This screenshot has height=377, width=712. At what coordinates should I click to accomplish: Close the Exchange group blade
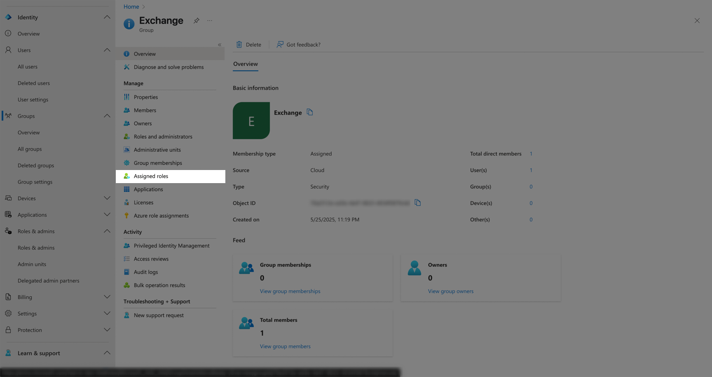click(x=697, y=21)
